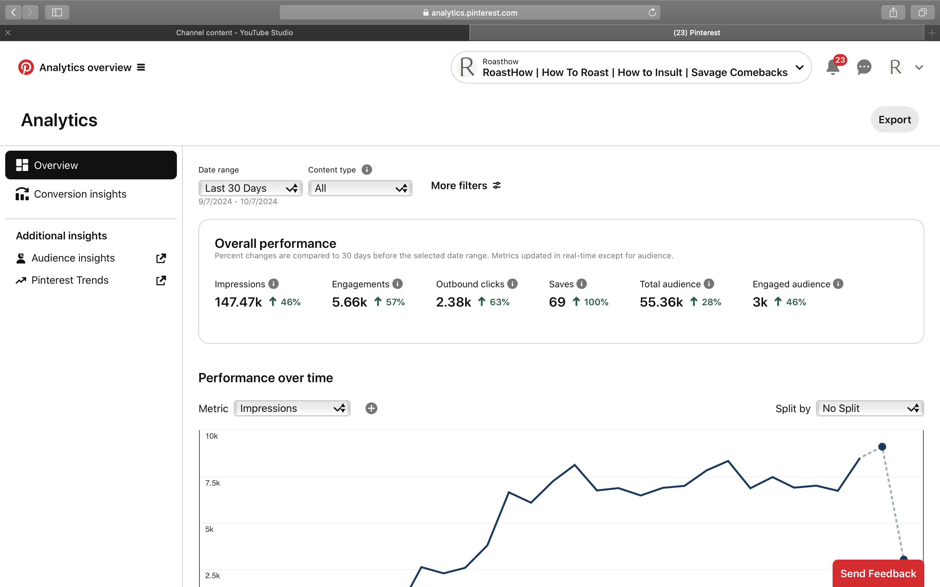The height and width of the screenshot is (587, 940).
Task: Click the Saves info icon
Action: [582, 284]
